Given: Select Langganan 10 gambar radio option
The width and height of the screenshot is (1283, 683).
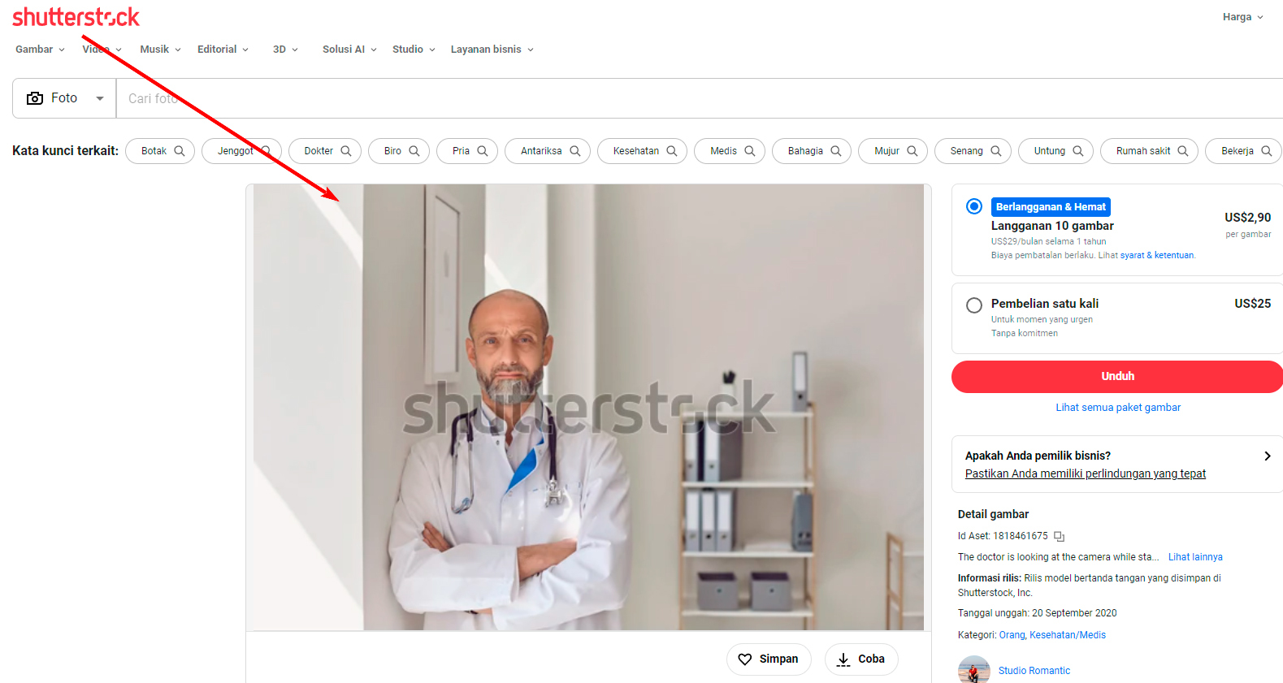Looking at the screenshot, I should pyautogui.click(x=973, y=206).
